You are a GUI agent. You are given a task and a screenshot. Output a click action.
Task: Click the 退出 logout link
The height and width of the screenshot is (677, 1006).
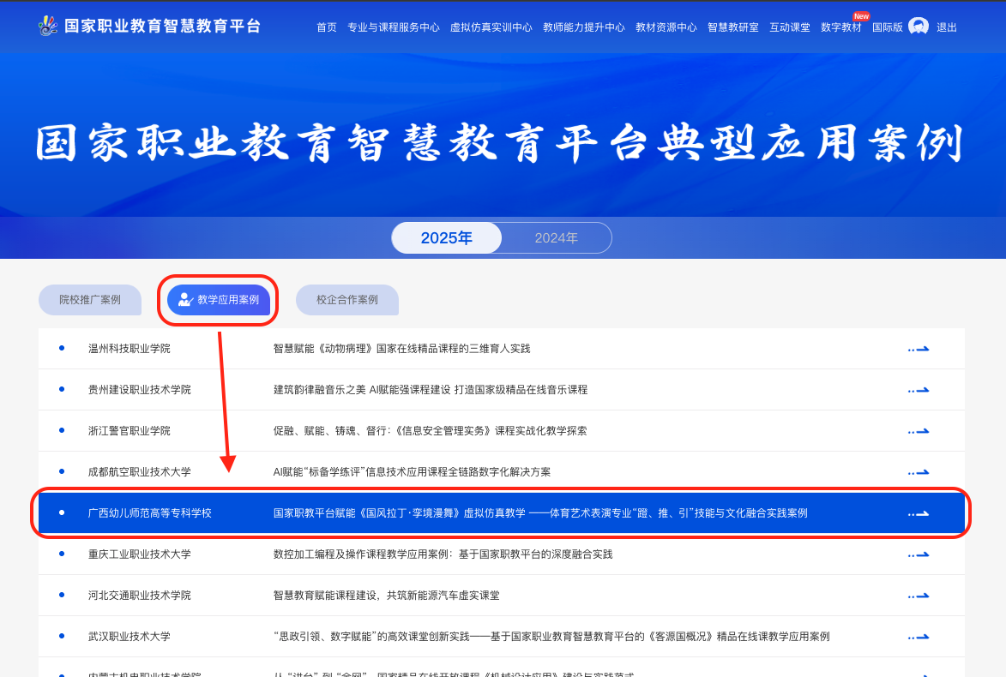(947, 27)
